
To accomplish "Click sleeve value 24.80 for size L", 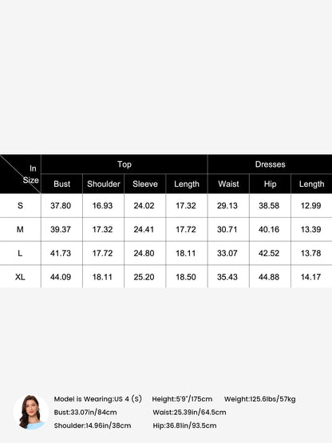I will click(x=144, y=253).
